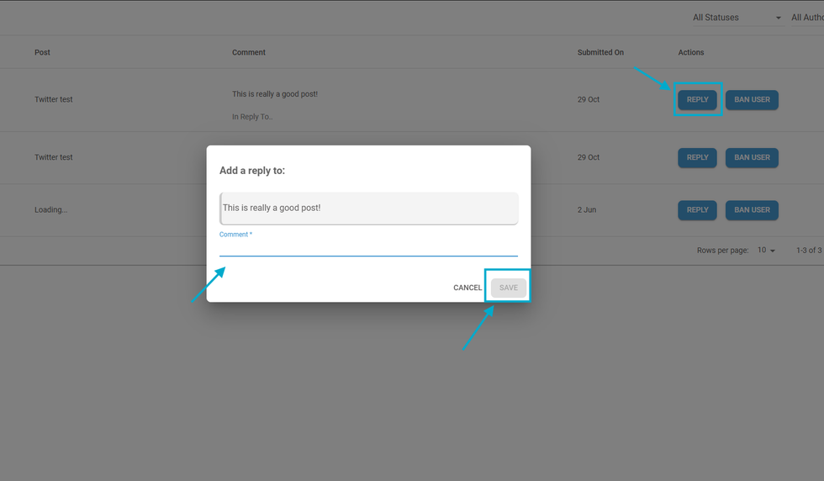This screenshot has height=481, width=824.
Task: Click the SAVE button in the dialog
Action: click(509, 288)
